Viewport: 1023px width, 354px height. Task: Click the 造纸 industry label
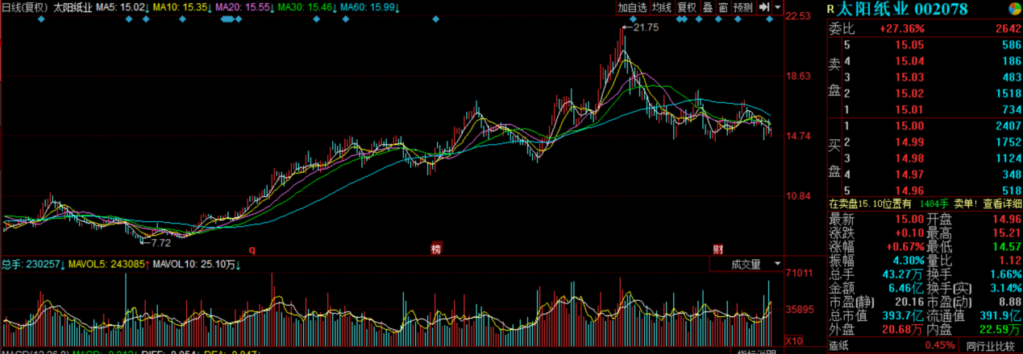(x=839, y=346)
